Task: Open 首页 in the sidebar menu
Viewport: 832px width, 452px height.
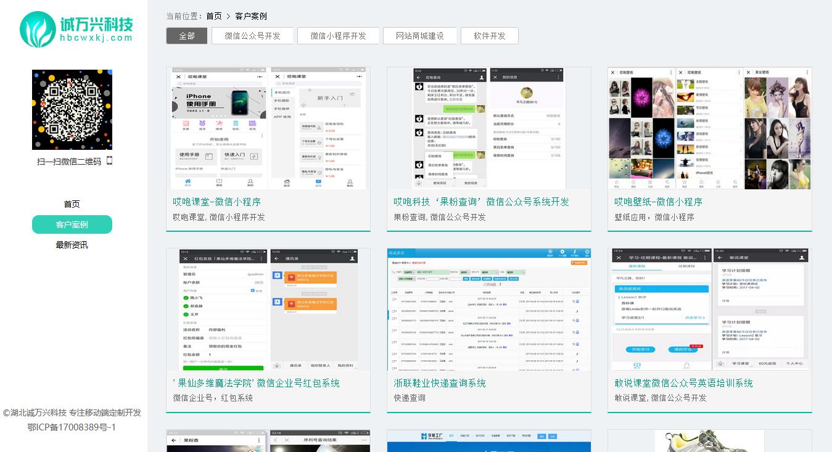Action: point(72,204)
